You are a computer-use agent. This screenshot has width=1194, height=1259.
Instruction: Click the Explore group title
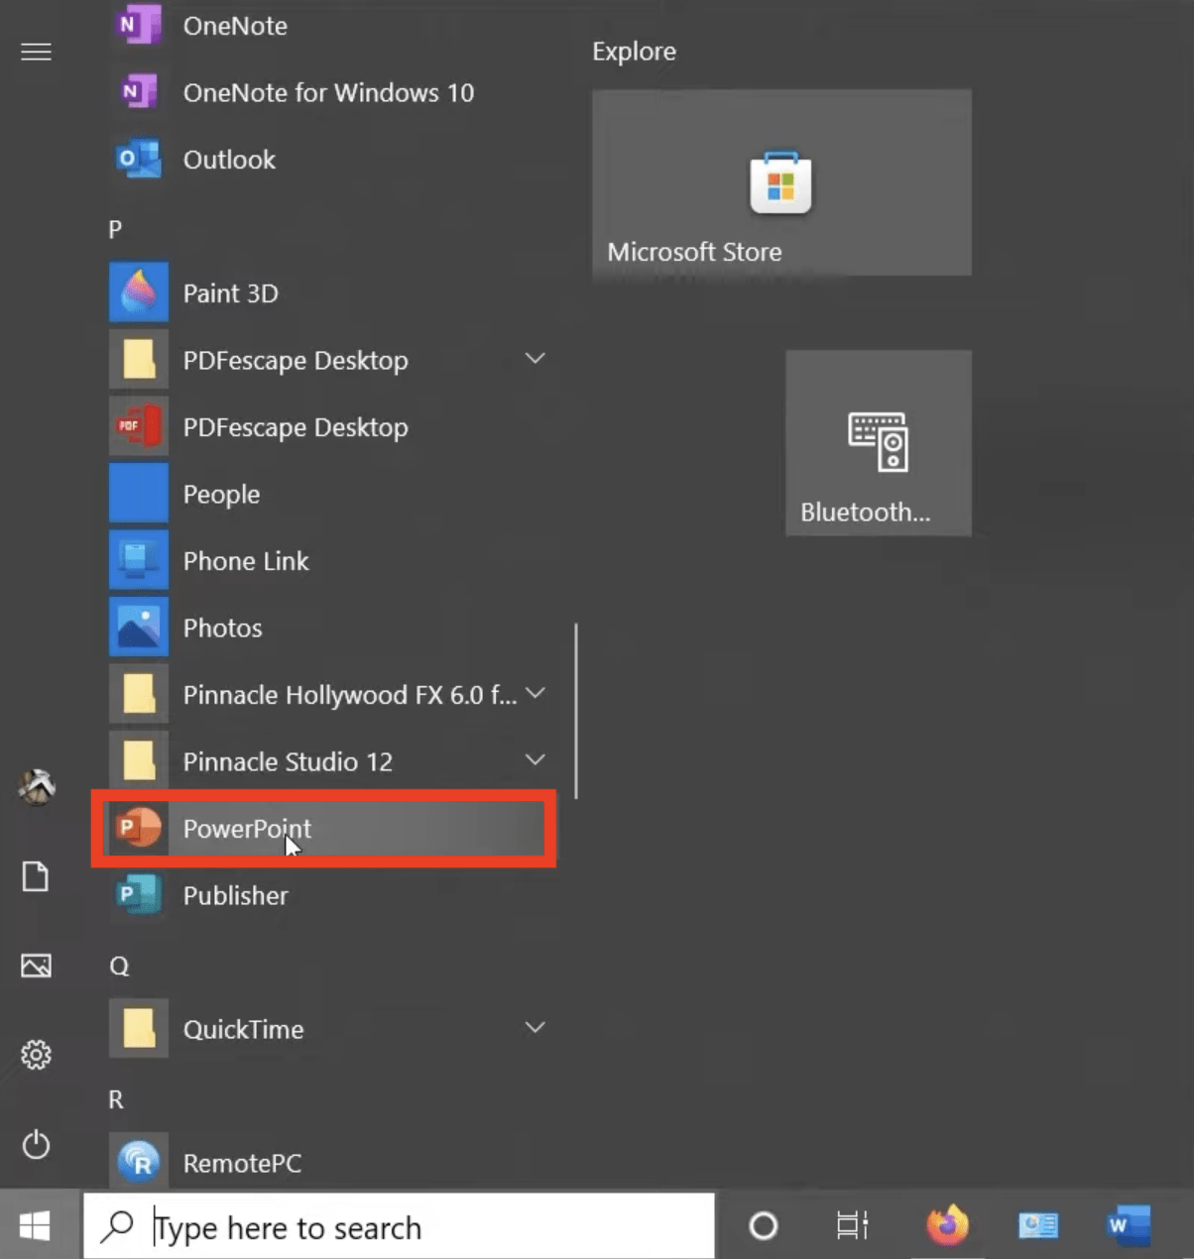(634, 52)
